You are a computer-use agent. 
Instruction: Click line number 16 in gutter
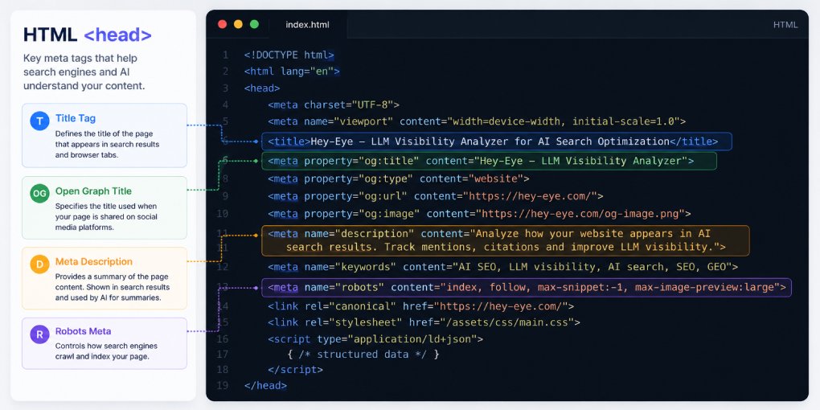tap(222, 339)
